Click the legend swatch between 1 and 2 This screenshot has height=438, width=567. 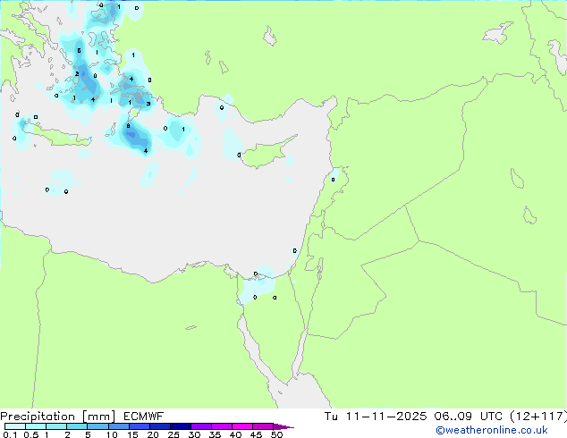coord(56,426)
